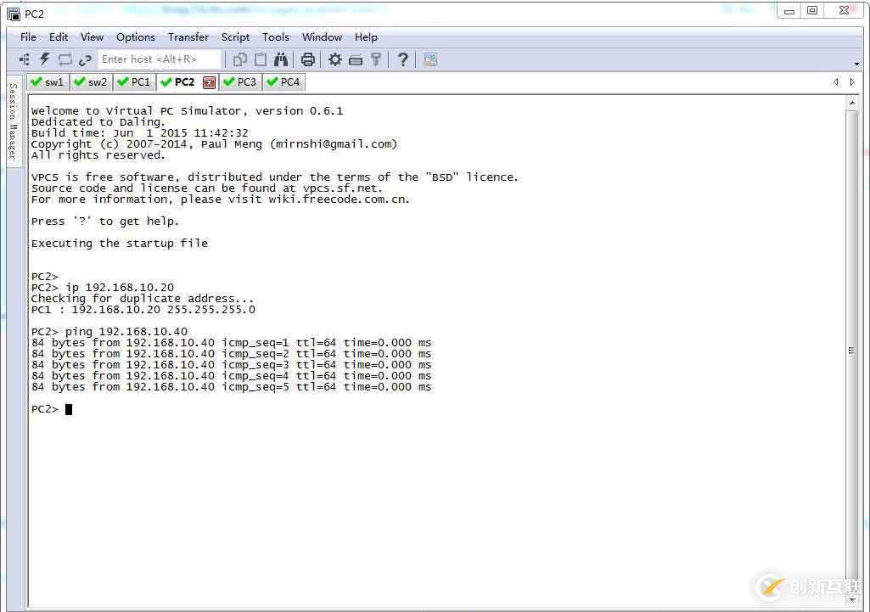The image size is (870, 612).
Task: Click the tab bar scroll right arrow
Action: (x=852, y=82)
